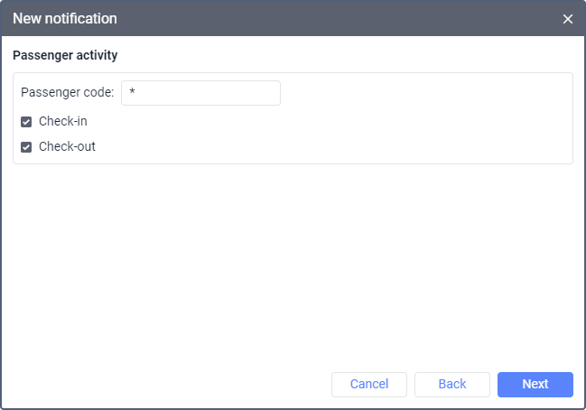586x410 pixels.
Task: Close the New notification dialog
Action: [x=568, y=19]
